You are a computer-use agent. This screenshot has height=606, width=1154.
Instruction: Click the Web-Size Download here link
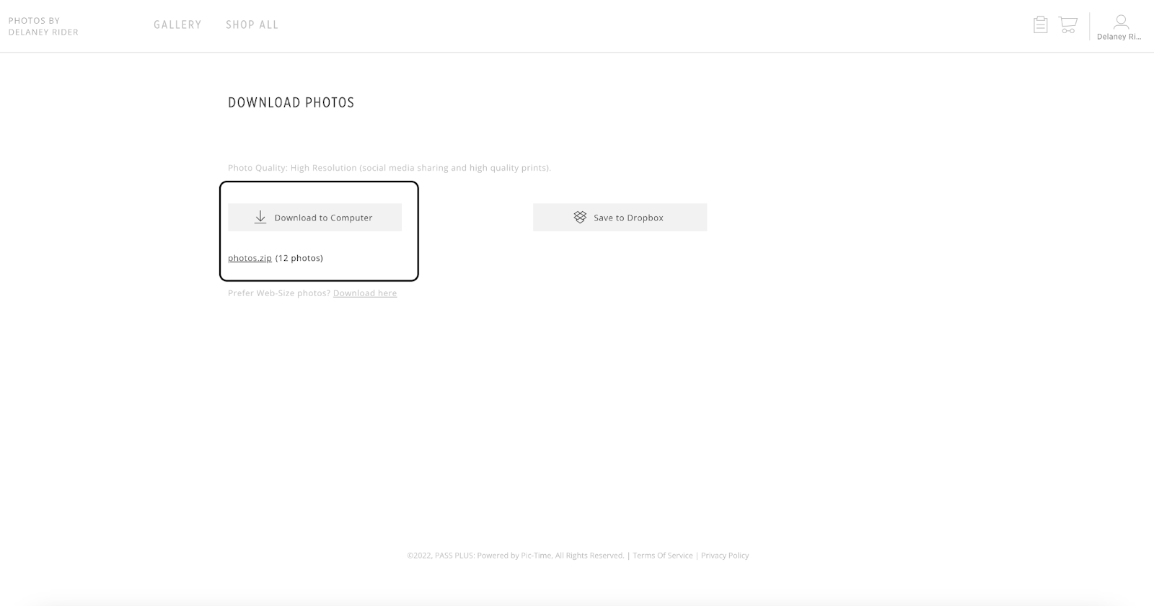tap(365, 293)
